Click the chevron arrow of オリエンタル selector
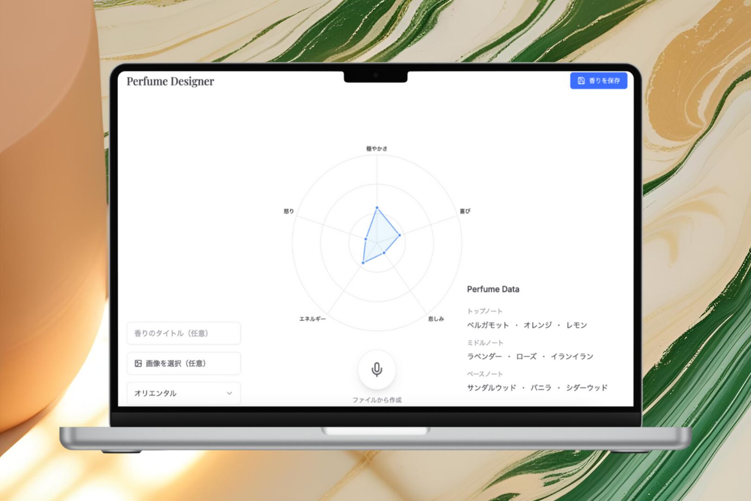This screenshot has height=501, width=751. [x=229, y=393]
